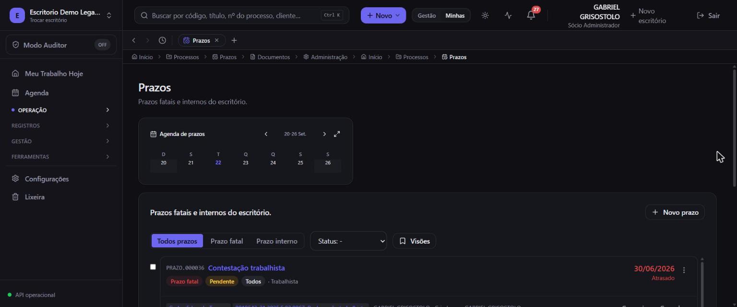Go forward using the tab bar's right arrow
Screen dimensions: 737x307
pos(148,40)
